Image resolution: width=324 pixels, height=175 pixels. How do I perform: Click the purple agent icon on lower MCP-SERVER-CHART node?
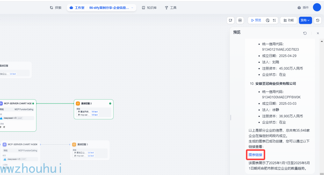coord(4,144)
